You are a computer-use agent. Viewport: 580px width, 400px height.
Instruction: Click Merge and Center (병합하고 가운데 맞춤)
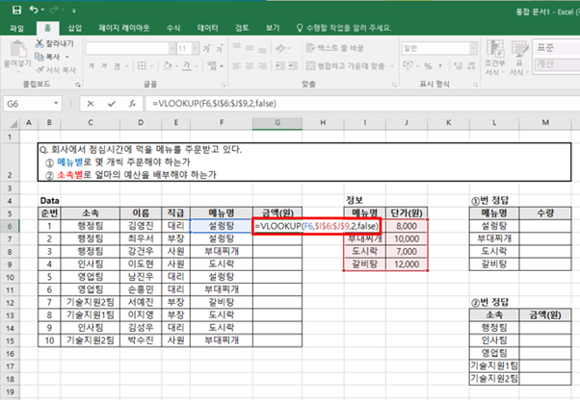pyautogui.click(x=346, y=66)
